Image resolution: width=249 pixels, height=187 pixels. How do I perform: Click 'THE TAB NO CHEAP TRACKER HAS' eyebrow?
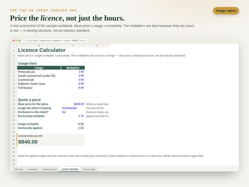[x=43, y=10]
